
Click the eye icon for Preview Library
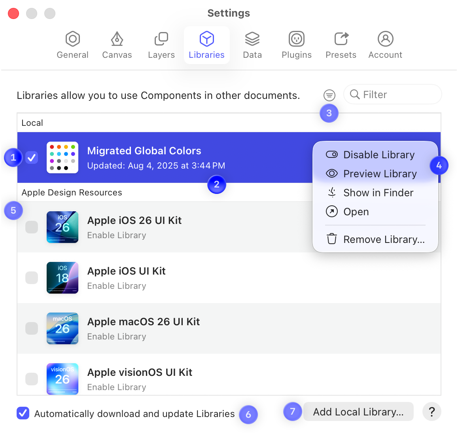pos(332,174)
